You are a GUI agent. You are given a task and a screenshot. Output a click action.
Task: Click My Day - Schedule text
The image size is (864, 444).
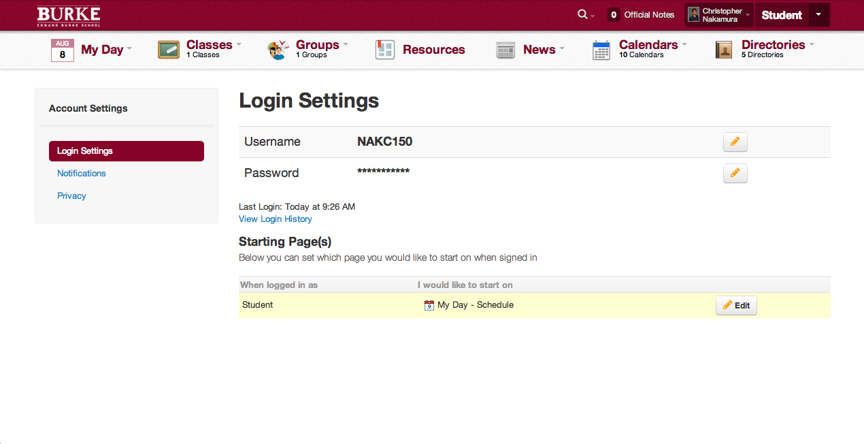[x=476, y=305]
